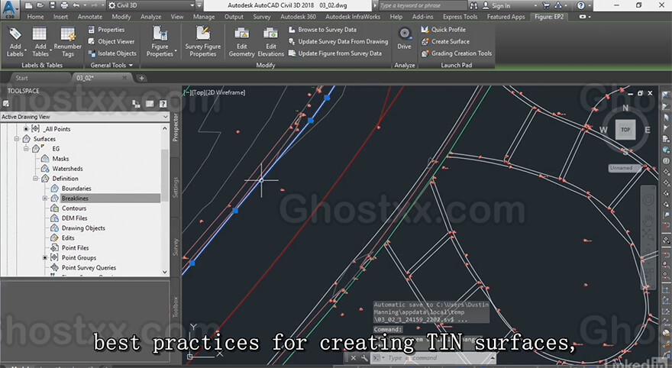Expand the Breaklines tree node
The height and width of the screenshot is (368, 672).
44,199
